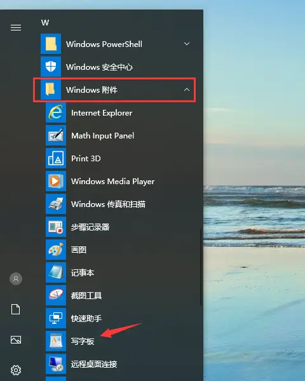
Task: Collapse the Windows 附件 chevron
Action: click(187, 90)
